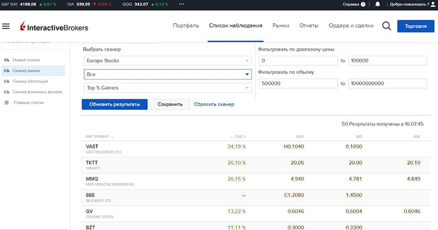Open Отчеты tab
The width and height of the screenshot is (438, 230).
coord(309,26)
